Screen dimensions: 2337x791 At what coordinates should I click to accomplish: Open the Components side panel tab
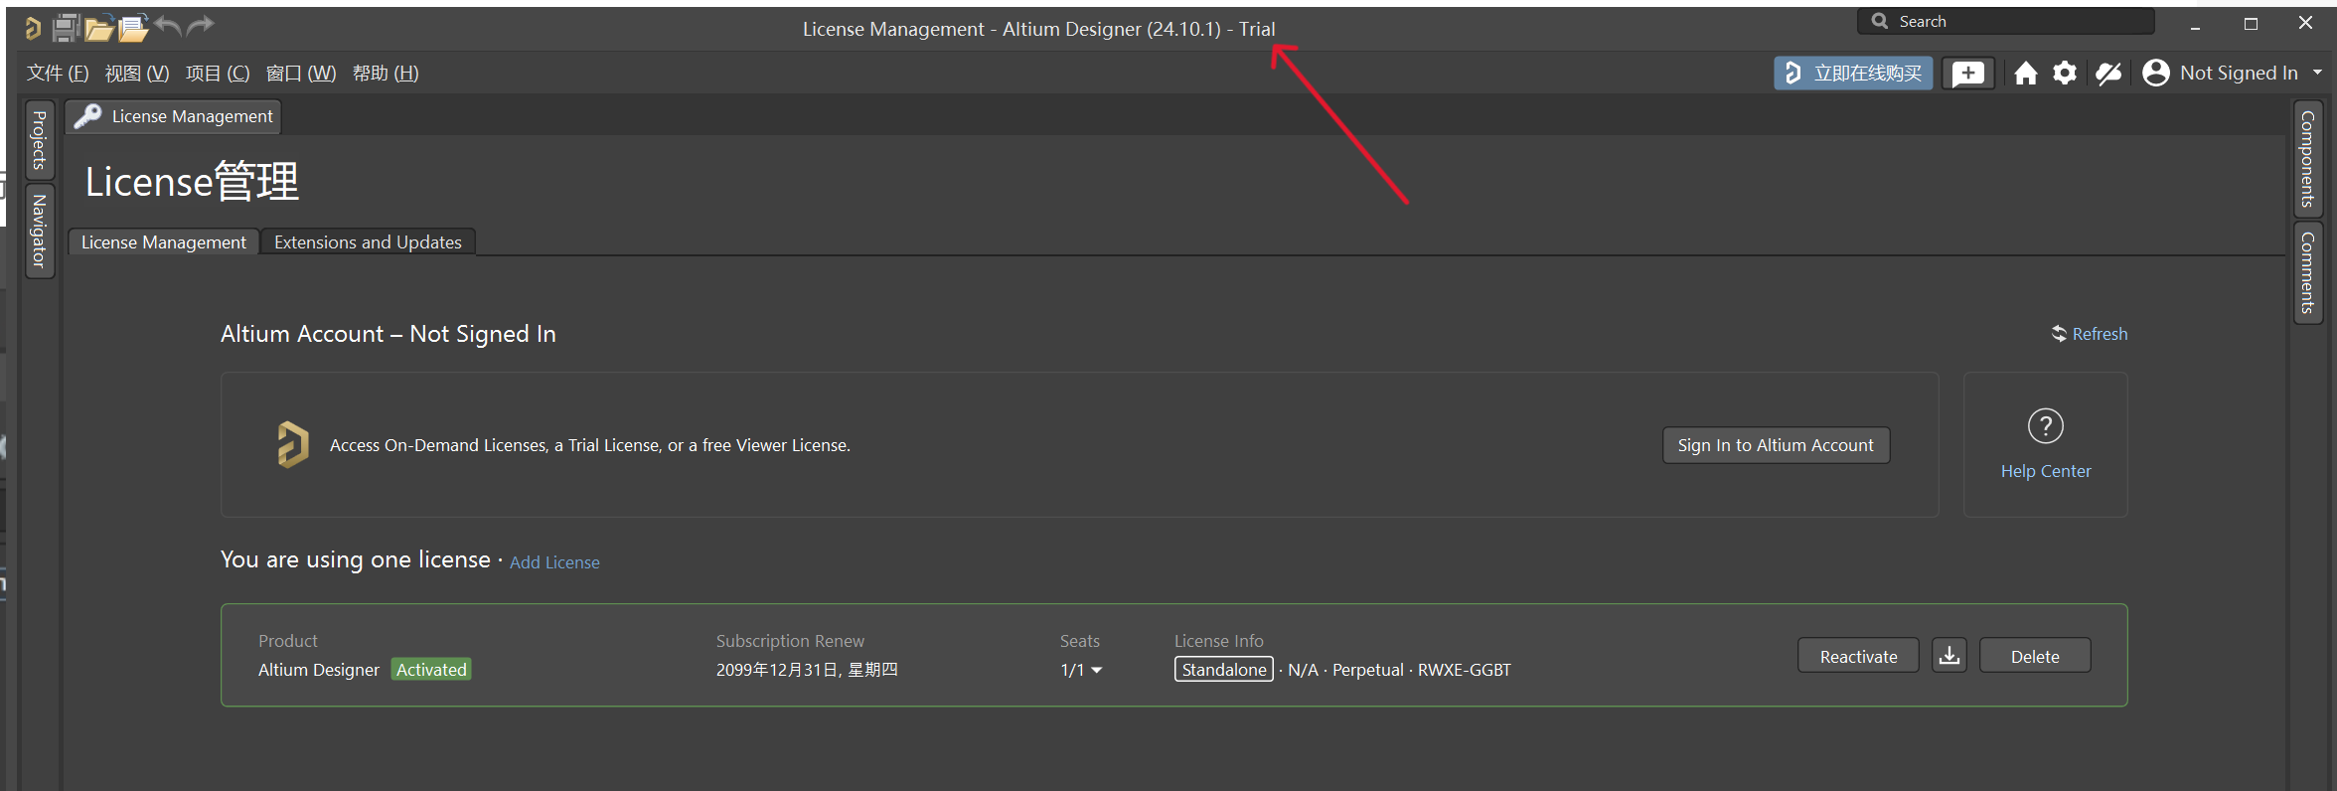(2307, 159)
